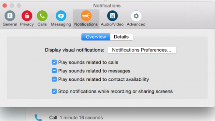Uncheck Stop notifications while recording or sharing screens
215x121 pixels.
click(x=54, y=91)
